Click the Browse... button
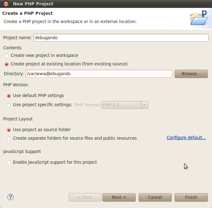 (x=191, y=74)
